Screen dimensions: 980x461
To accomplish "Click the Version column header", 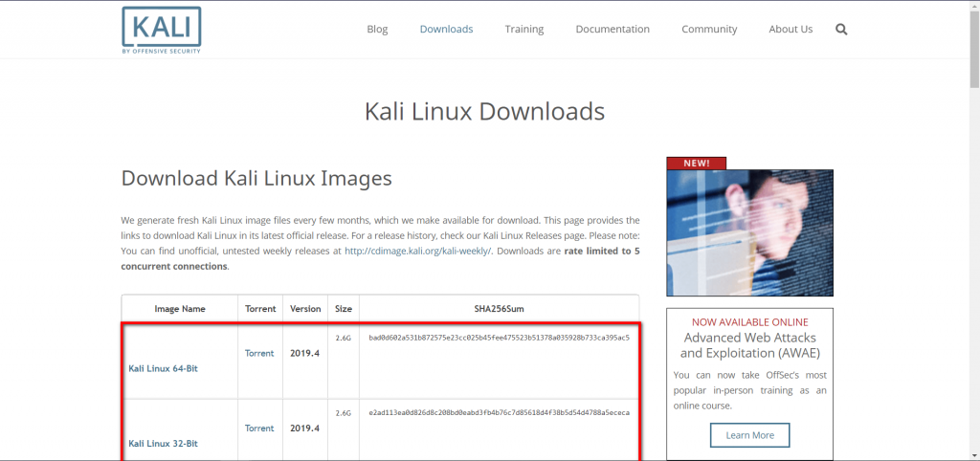I will [x=305, y=309].
